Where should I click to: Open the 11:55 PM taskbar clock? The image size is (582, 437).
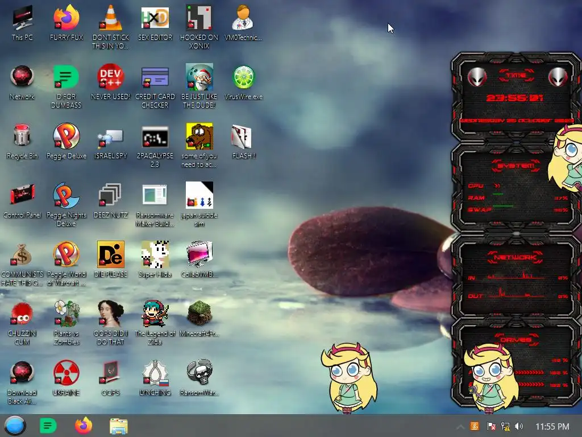552,427
